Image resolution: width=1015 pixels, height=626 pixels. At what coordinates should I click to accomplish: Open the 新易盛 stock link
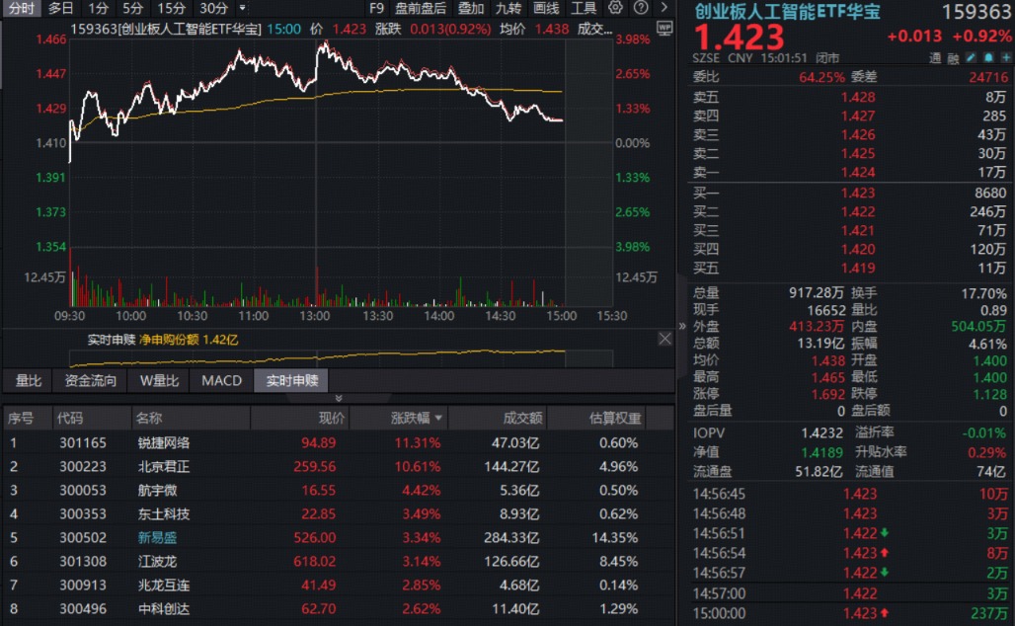(x=157, y=537)
